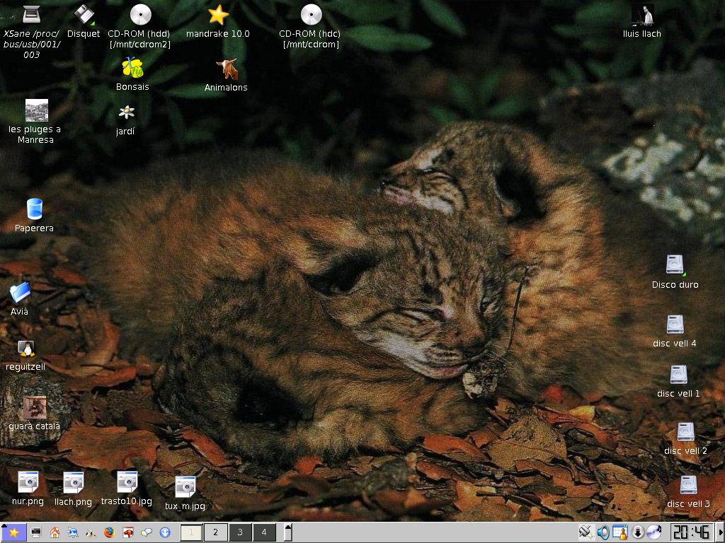
Task: Open the lluis llach desktop icon
Action: pos(642,15)
